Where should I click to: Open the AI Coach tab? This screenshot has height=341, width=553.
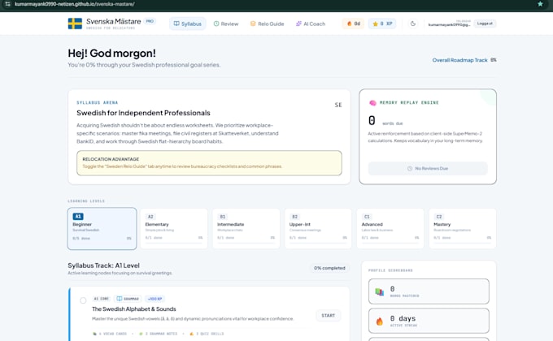pyautogui.click(x=311, y=24)
